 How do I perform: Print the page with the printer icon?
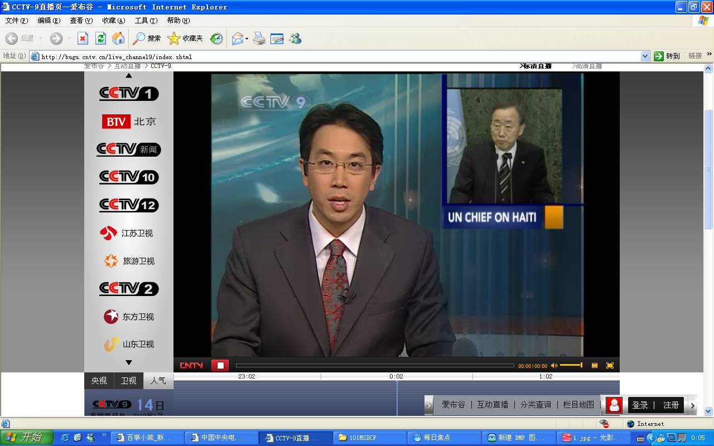click(259, 38)
